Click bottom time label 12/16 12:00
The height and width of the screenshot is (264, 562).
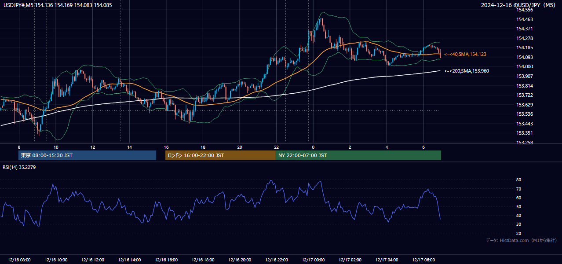(93, 260)
